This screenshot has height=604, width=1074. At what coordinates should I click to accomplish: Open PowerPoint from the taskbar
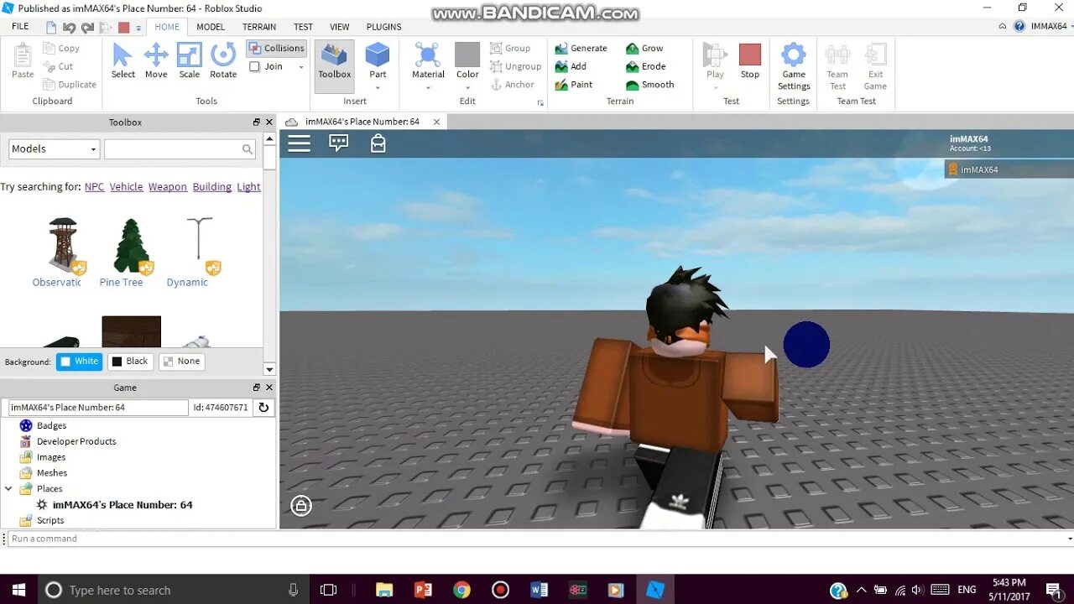tap(423, 590)
